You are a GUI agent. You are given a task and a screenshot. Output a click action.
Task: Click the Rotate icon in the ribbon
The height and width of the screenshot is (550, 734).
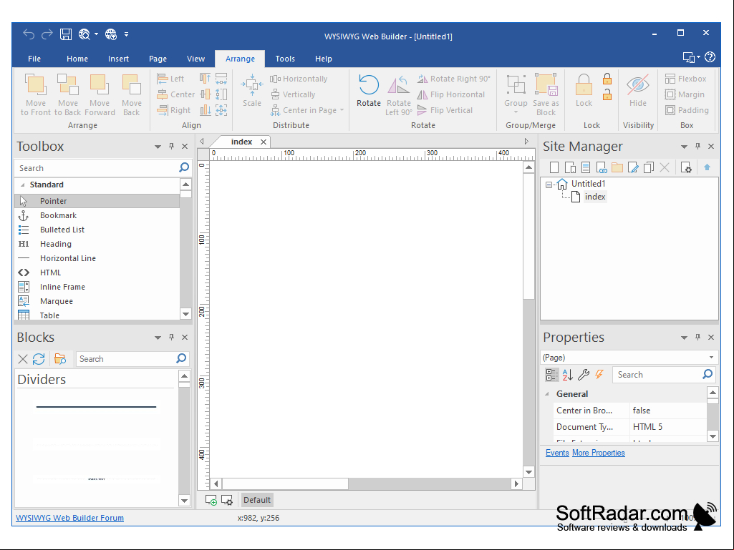point(368,84)
